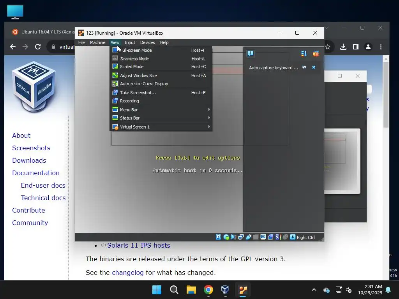
Task: Click the delete all notifications icon
Action: tap(316, 53)
